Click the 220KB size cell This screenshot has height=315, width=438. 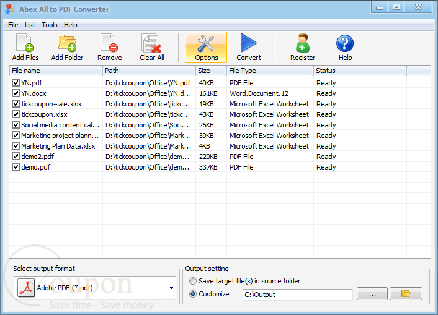click(208, 157)
